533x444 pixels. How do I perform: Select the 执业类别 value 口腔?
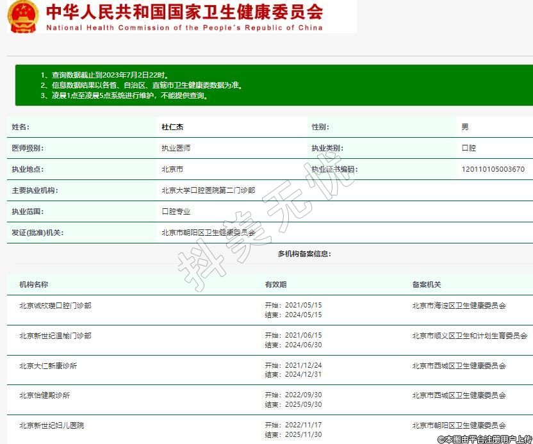468,148
